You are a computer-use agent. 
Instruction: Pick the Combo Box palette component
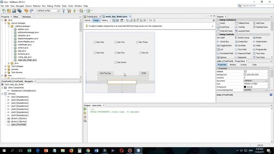[x=241, y=41]
